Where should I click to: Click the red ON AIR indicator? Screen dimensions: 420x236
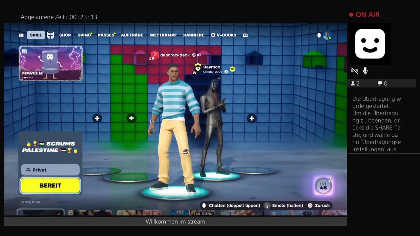pyautogui.click(x=365, y=15)
